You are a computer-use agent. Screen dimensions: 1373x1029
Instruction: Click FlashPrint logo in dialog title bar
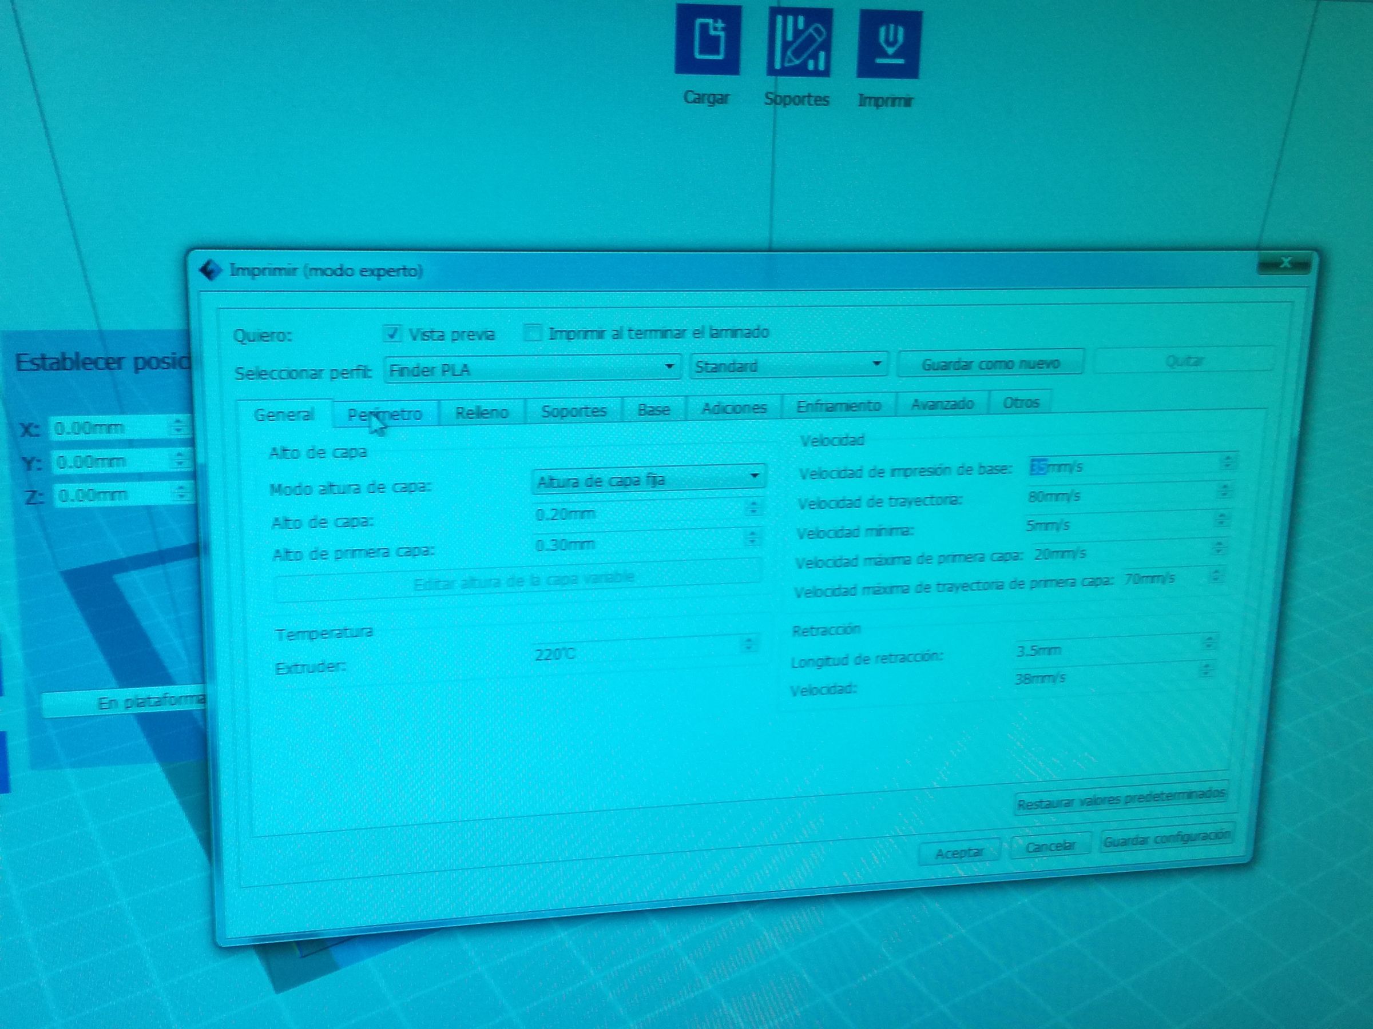pyautogui.click(x=211, y=270)
